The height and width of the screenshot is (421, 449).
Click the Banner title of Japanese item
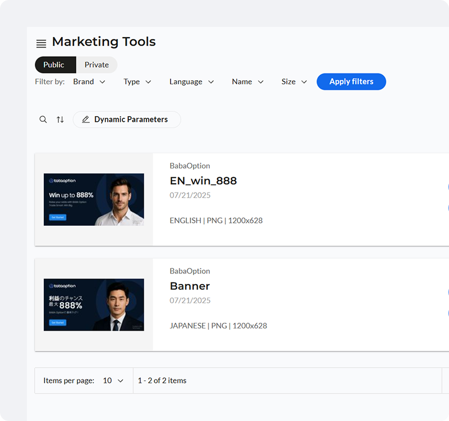[190, 286]
